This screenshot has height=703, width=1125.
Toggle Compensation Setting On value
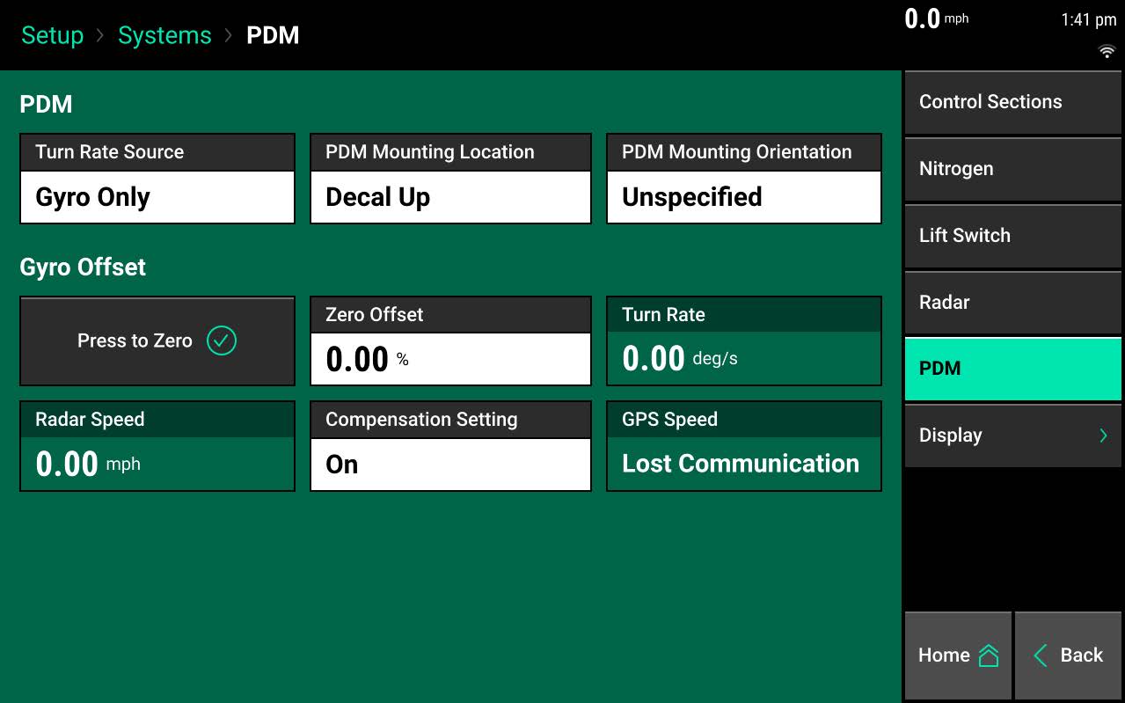click(450, 446)
